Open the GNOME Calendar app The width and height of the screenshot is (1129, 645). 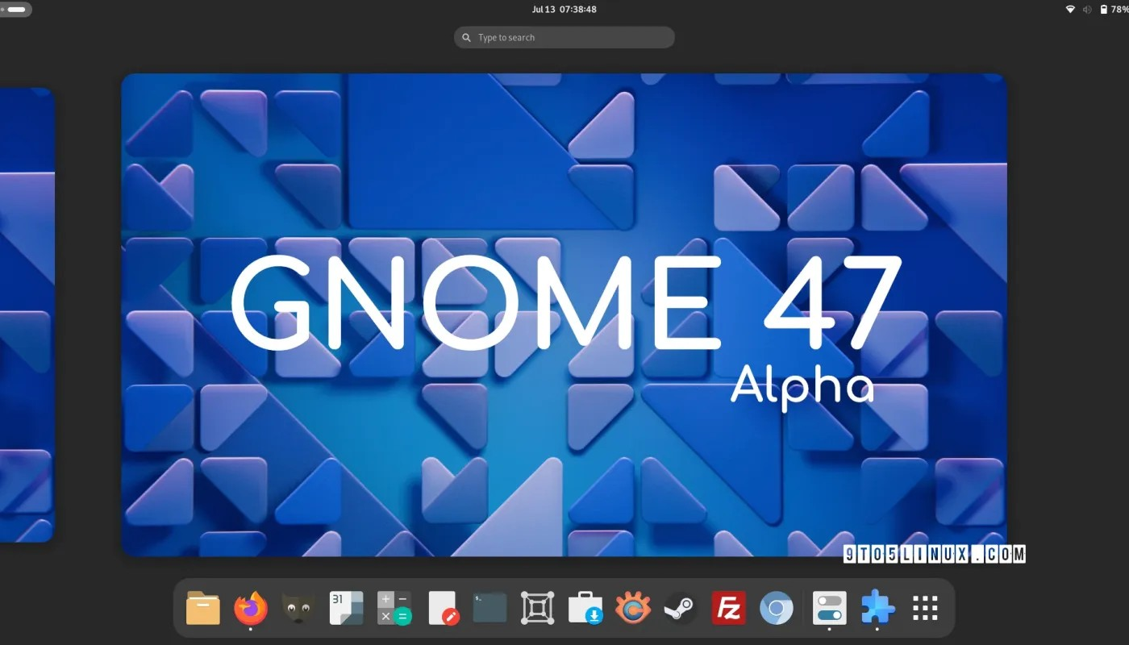(346, 609)
